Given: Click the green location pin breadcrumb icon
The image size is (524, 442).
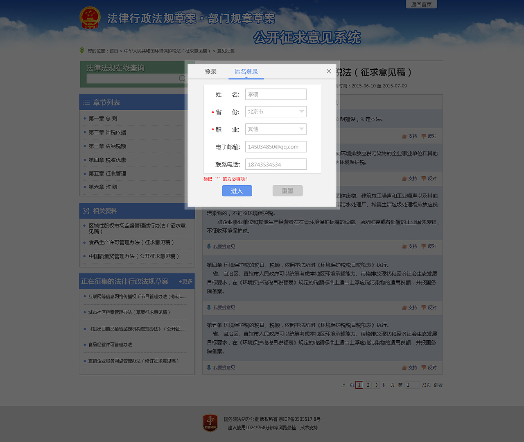Looking at the screenshot, I should point(81,51).
